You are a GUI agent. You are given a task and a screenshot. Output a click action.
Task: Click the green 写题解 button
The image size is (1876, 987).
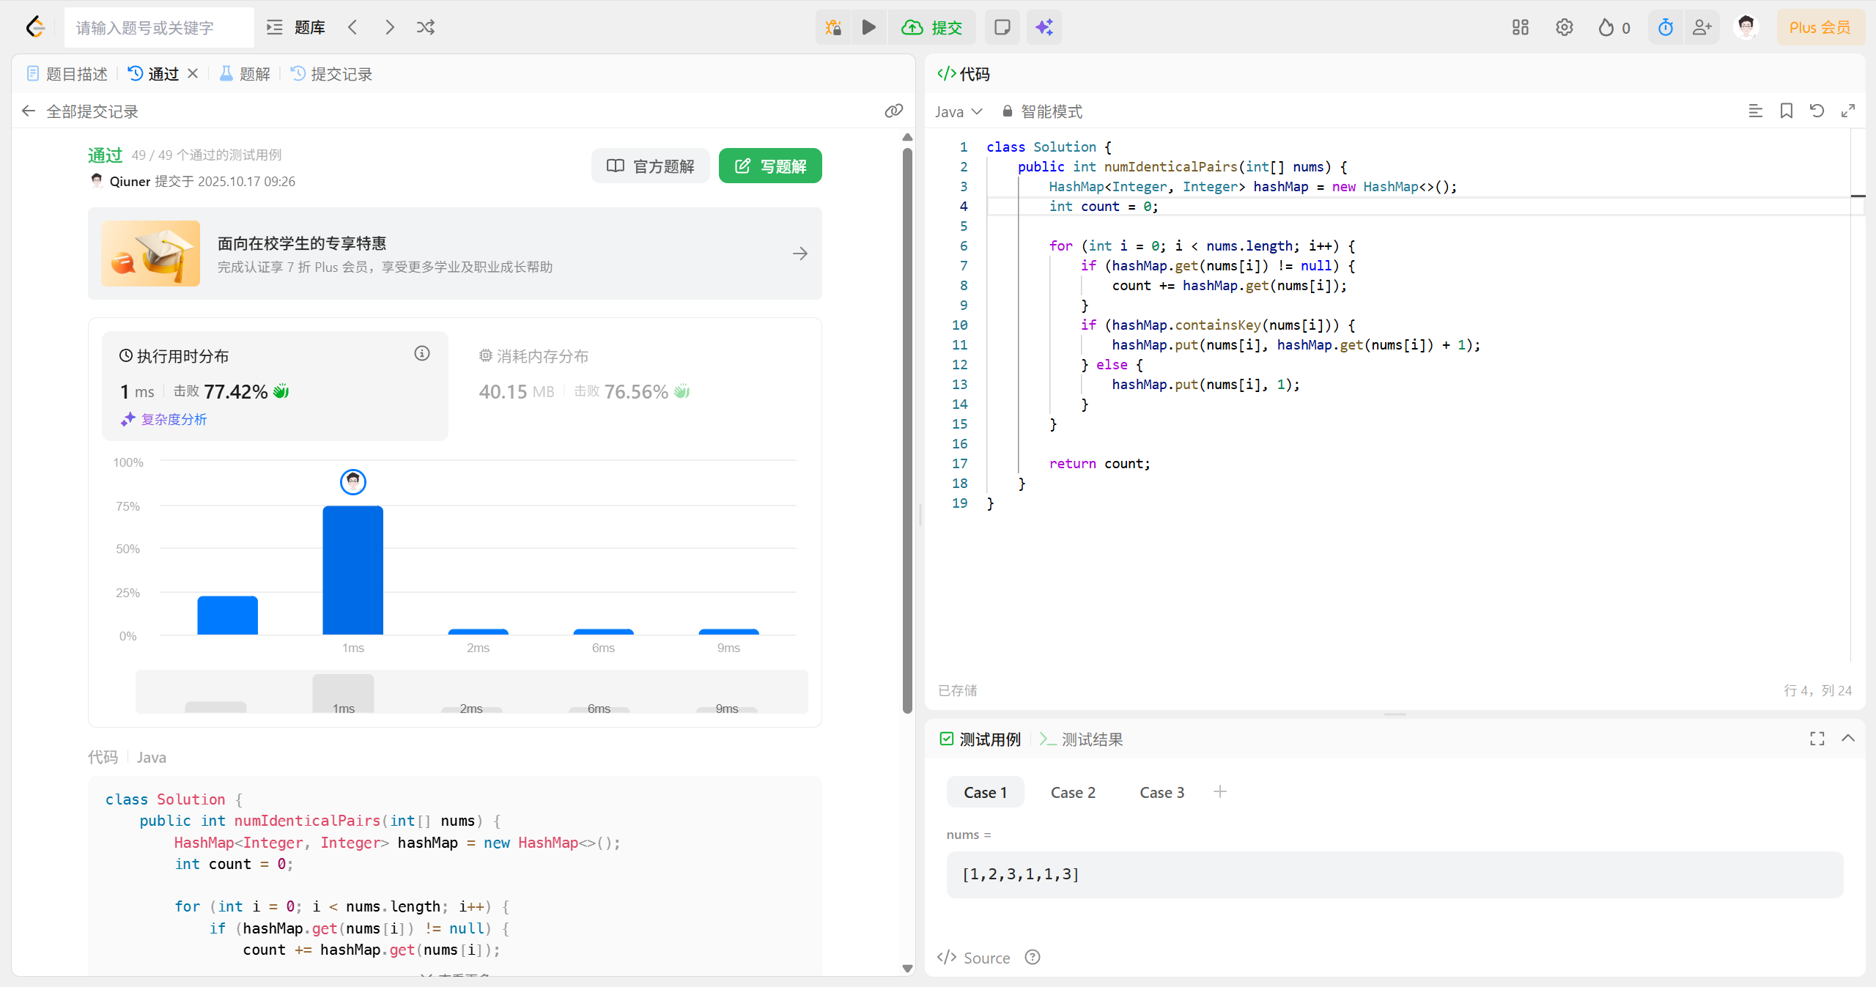pyautogui.click(x=770, y=166)
